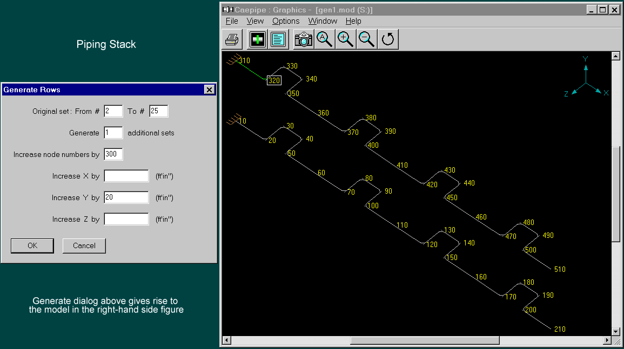The width and height of the screenshot is (624, 349).
Task: Close the Generate Rows dialog
Action: (x=209, y=90)
